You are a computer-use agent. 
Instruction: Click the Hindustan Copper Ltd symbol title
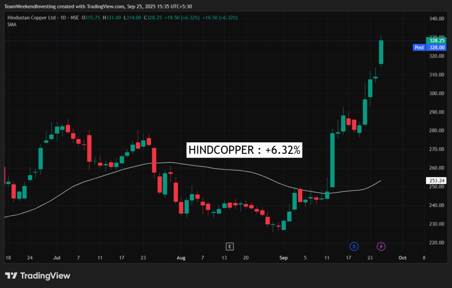[31, 18]
